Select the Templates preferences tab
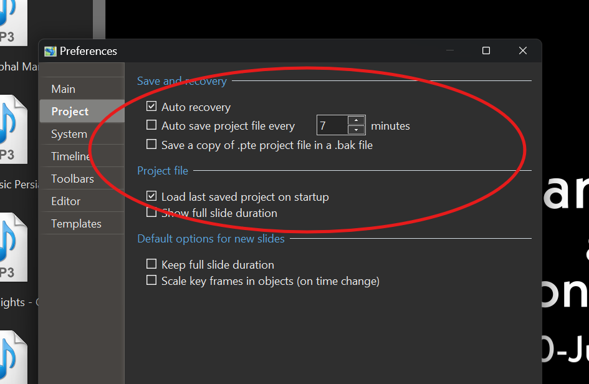This screenshot has width=589, height=384. point(76,224)
